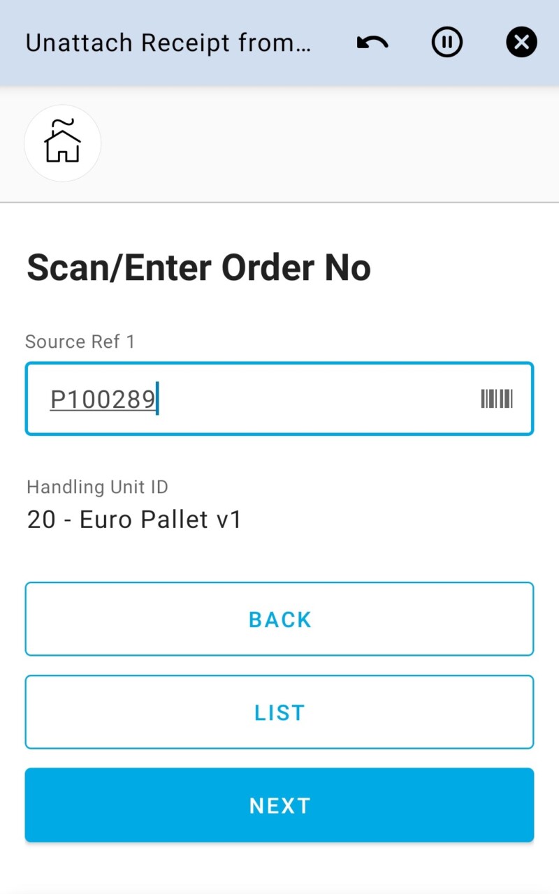Tap the barcode scan icon
The height and width of the screenshot is (894, 559).
(x=496, y=399)
